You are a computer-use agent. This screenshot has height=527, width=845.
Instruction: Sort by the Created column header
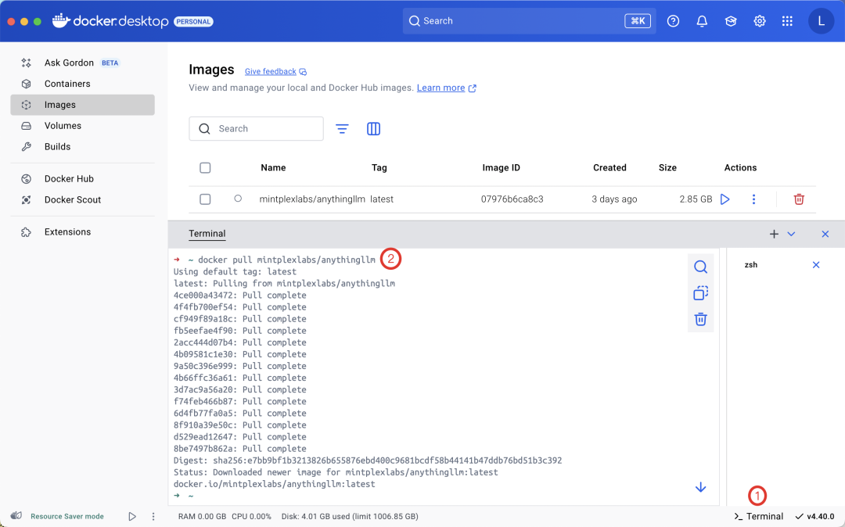pos(609,168)
